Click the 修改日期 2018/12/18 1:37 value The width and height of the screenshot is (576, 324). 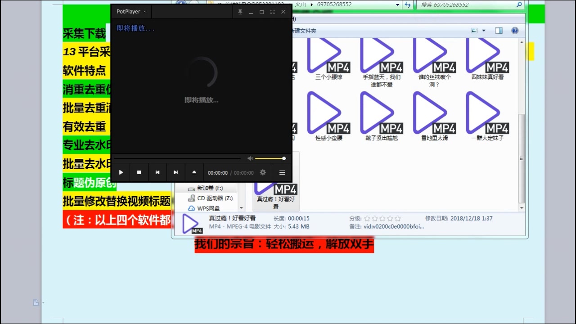471,218
